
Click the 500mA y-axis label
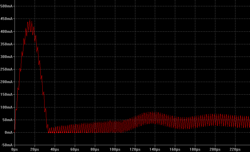(6, 6)
